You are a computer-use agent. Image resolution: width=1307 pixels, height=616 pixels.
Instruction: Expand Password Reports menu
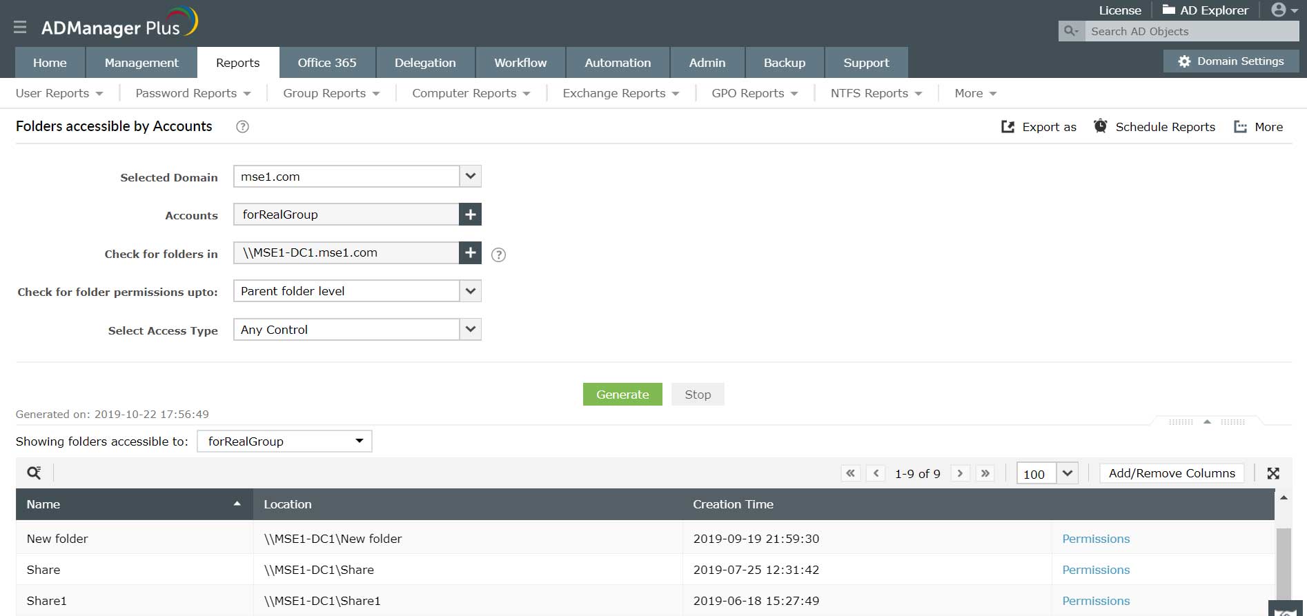pyautogui.click(x=193, y=93)
